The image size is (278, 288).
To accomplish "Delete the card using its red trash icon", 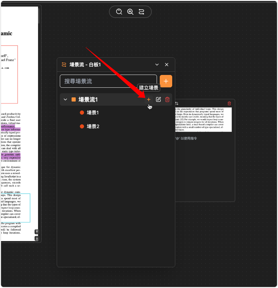I will (x=229, y=103).
